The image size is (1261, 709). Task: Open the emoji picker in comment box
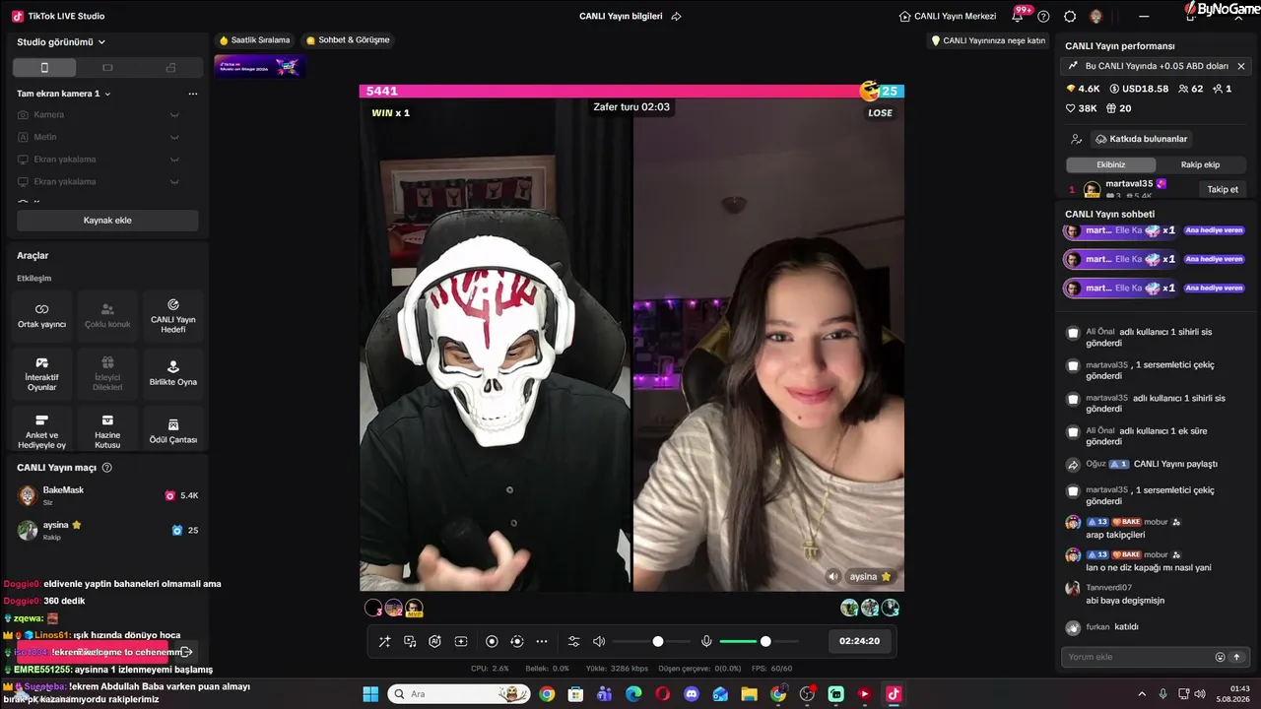[1221, 657]
